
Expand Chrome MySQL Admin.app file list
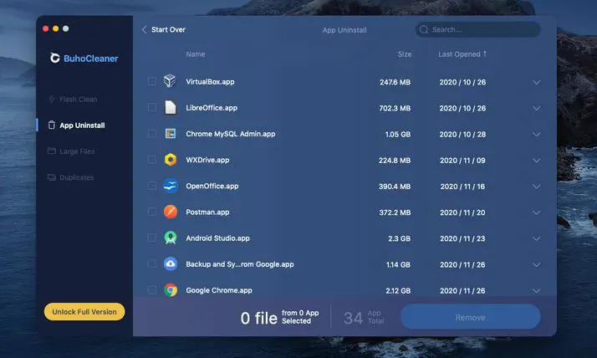click(x=537, y=135)
